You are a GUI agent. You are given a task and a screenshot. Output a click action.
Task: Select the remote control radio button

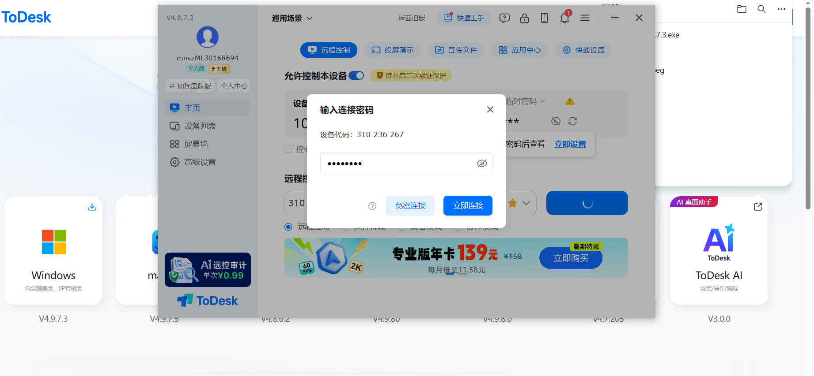click(288, 227)
